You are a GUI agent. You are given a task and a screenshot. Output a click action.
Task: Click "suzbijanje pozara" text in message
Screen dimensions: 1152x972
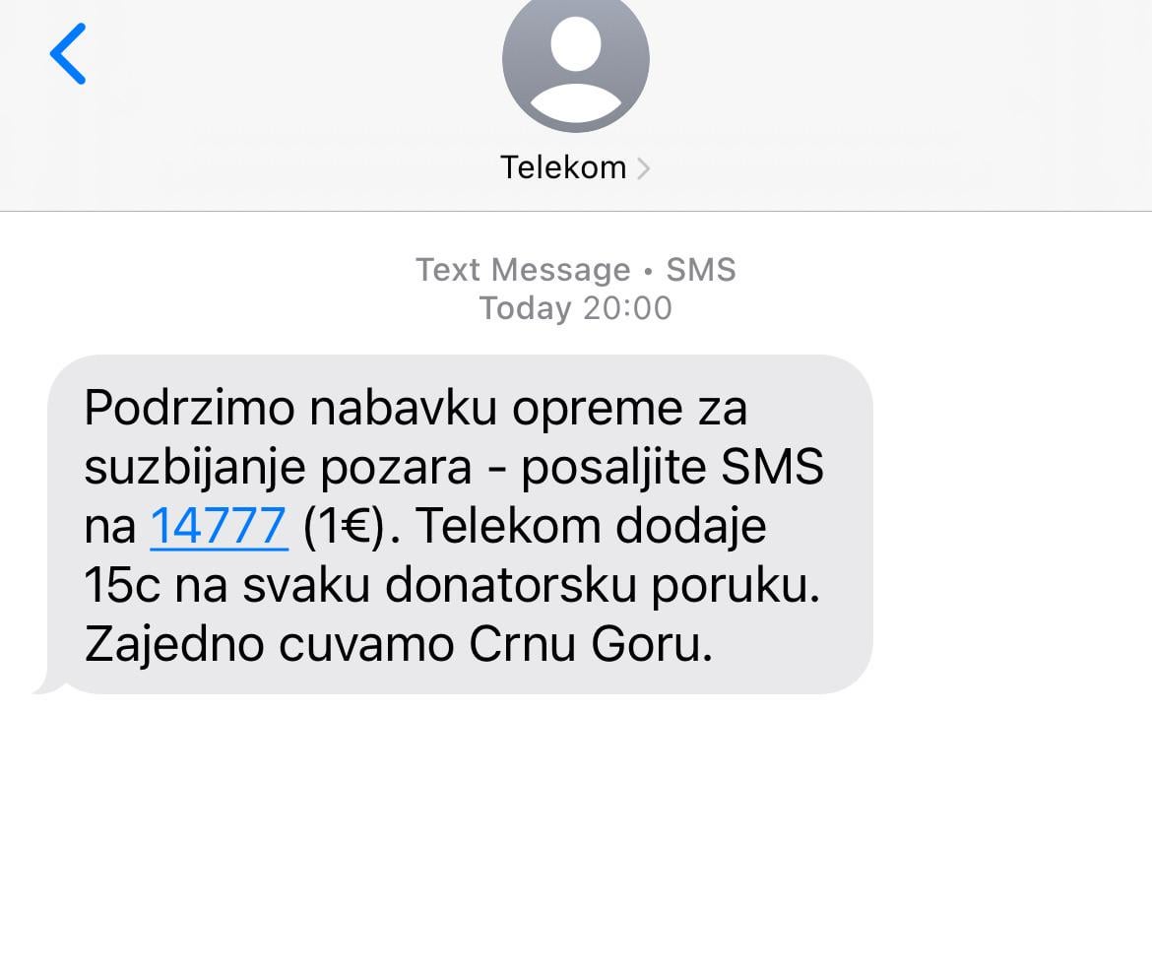click(278, 468)
